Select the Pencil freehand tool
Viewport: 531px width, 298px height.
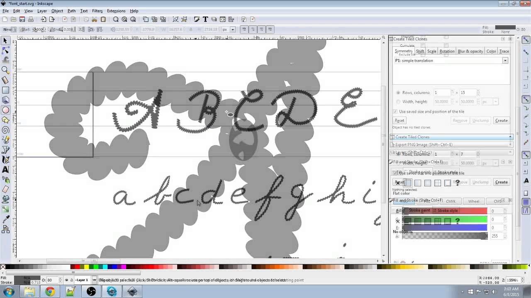pyautogui.click(x=5, y=140)
